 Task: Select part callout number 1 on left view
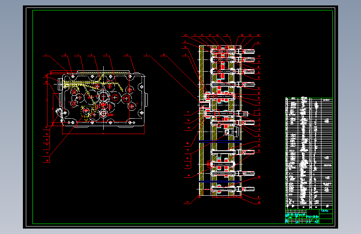pyautogui.click(x=46, y=55)
